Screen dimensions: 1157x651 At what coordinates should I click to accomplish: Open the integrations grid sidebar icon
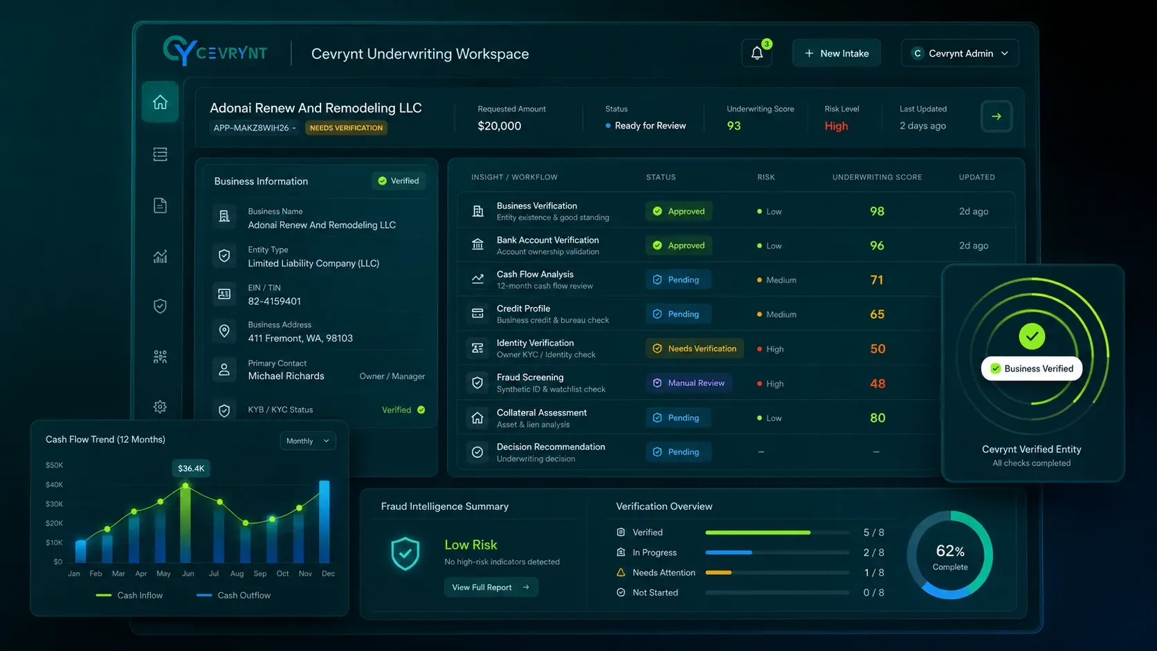pos(160,357)
